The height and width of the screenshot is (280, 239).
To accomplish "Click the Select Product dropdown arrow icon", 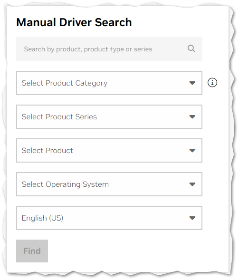I will point(192,151).
